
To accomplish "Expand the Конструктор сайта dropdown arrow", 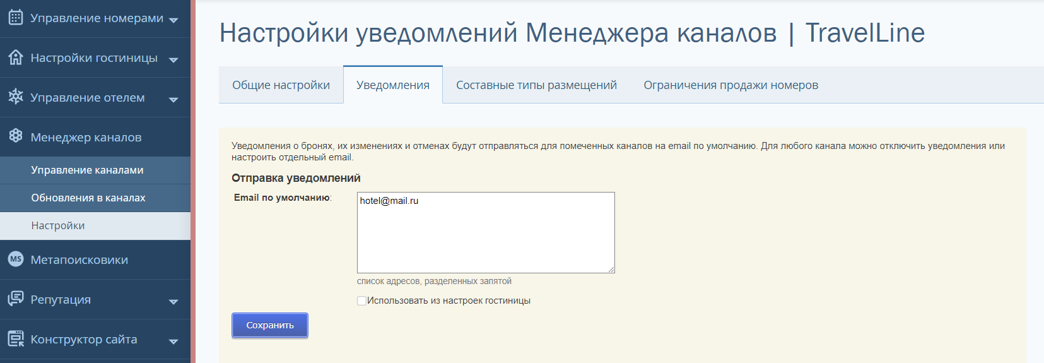I will tap(173, 341).
